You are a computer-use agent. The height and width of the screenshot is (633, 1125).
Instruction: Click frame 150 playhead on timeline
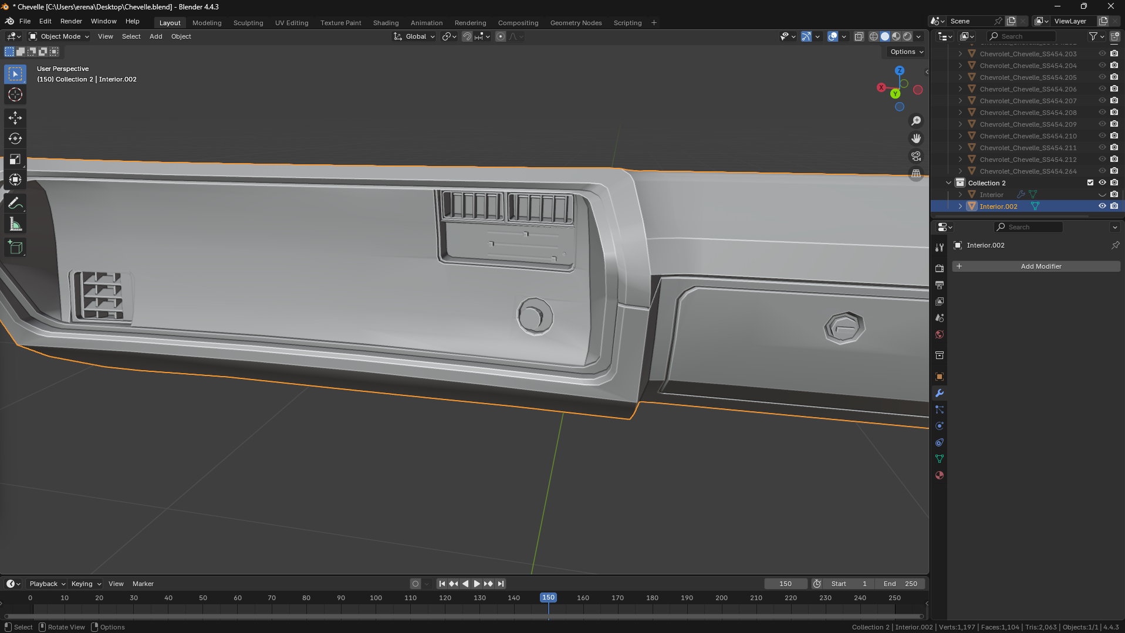(548, 597)
